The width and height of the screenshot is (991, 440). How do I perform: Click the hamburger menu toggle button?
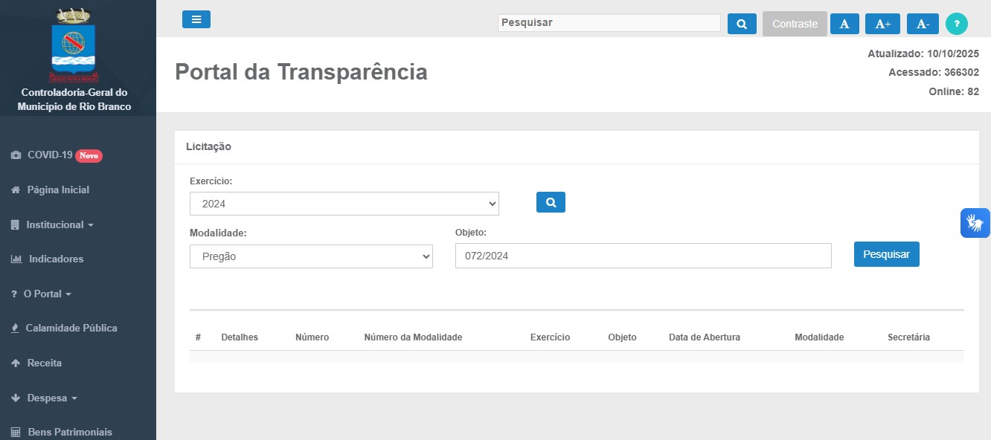(x=196, y=19)
